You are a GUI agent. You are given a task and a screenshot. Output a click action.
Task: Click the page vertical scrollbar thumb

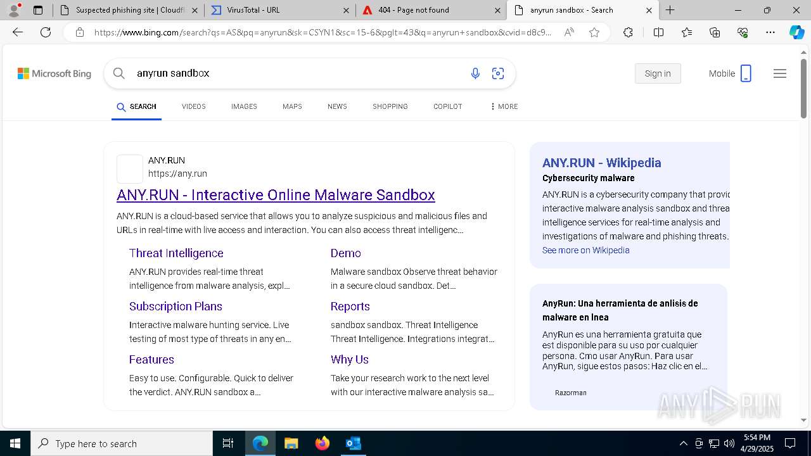pos(804,88)
